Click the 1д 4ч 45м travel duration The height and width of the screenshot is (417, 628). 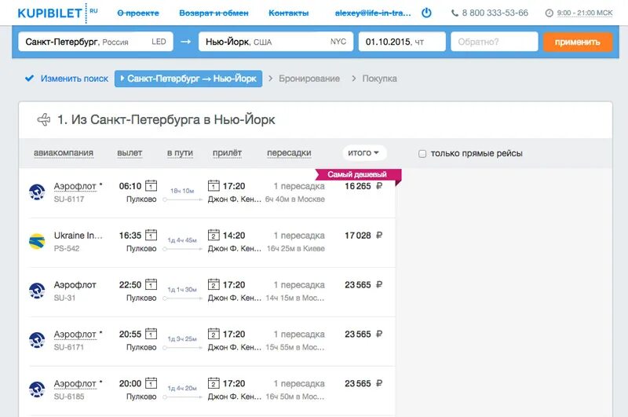[x=182, y=240]
